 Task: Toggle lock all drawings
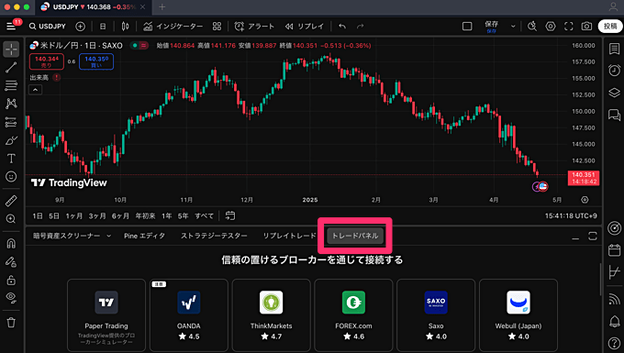point(11,280)
